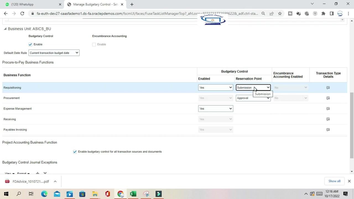The image size is (354, 199).
Task: Click Show all downloads
Action: click(x=334, y=181)
